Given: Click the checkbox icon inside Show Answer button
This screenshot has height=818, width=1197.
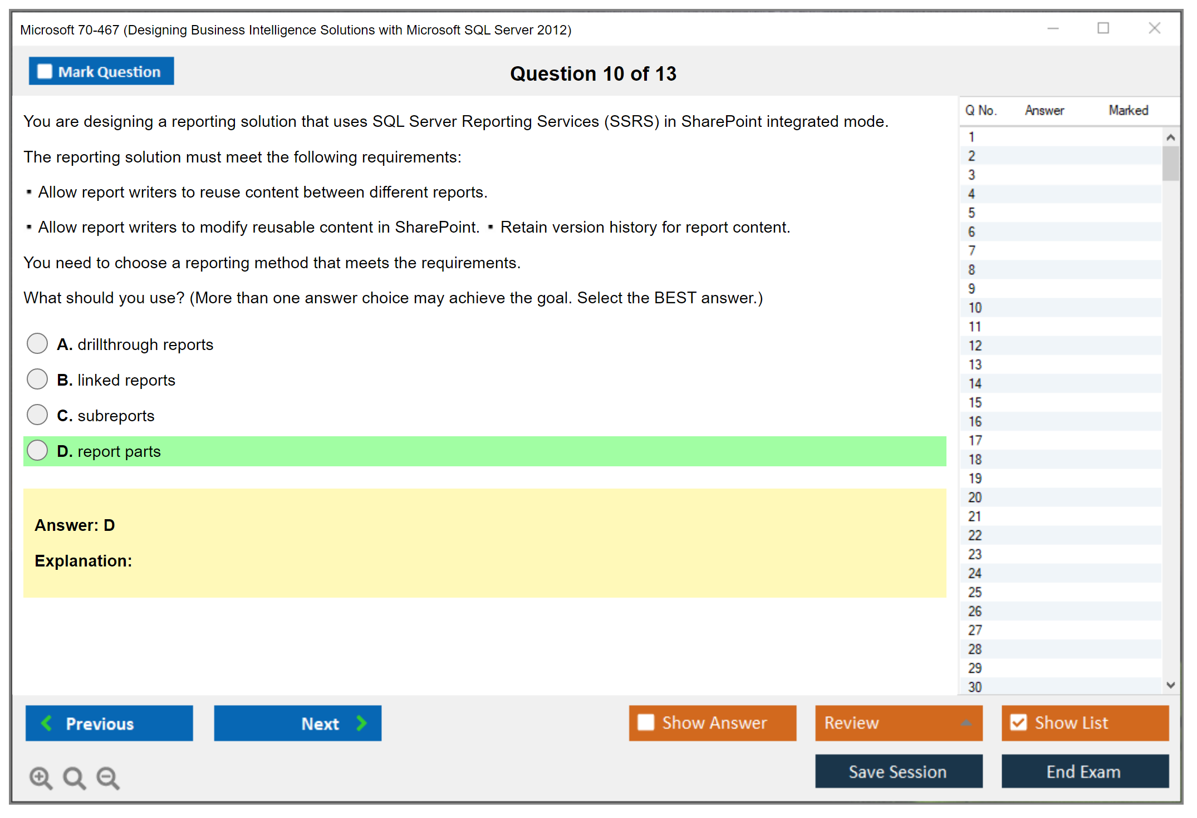Looking at the screenshot, I should coord(646,722).
